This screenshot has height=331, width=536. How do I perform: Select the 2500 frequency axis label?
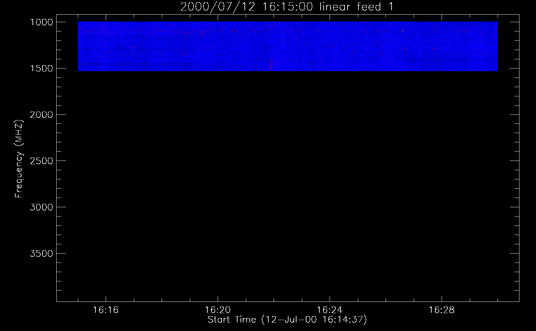pos(41,161)
